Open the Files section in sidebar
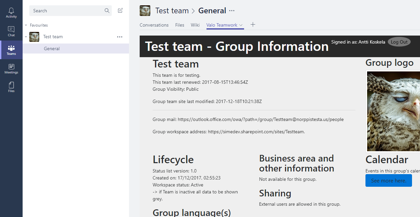 pos(11,87)
